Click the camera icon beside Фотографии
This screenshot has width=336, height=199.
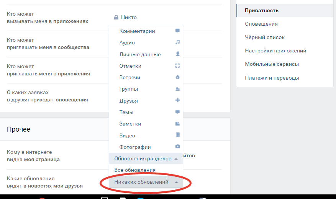[x=177, y=147]
